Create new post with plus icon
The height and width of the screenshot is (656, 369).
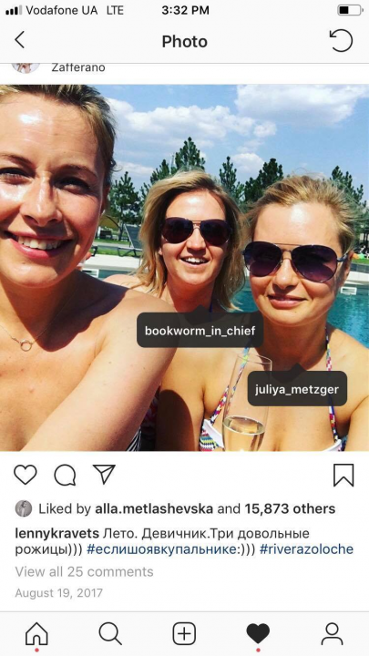pyautogui.click(x=184, y=634)
